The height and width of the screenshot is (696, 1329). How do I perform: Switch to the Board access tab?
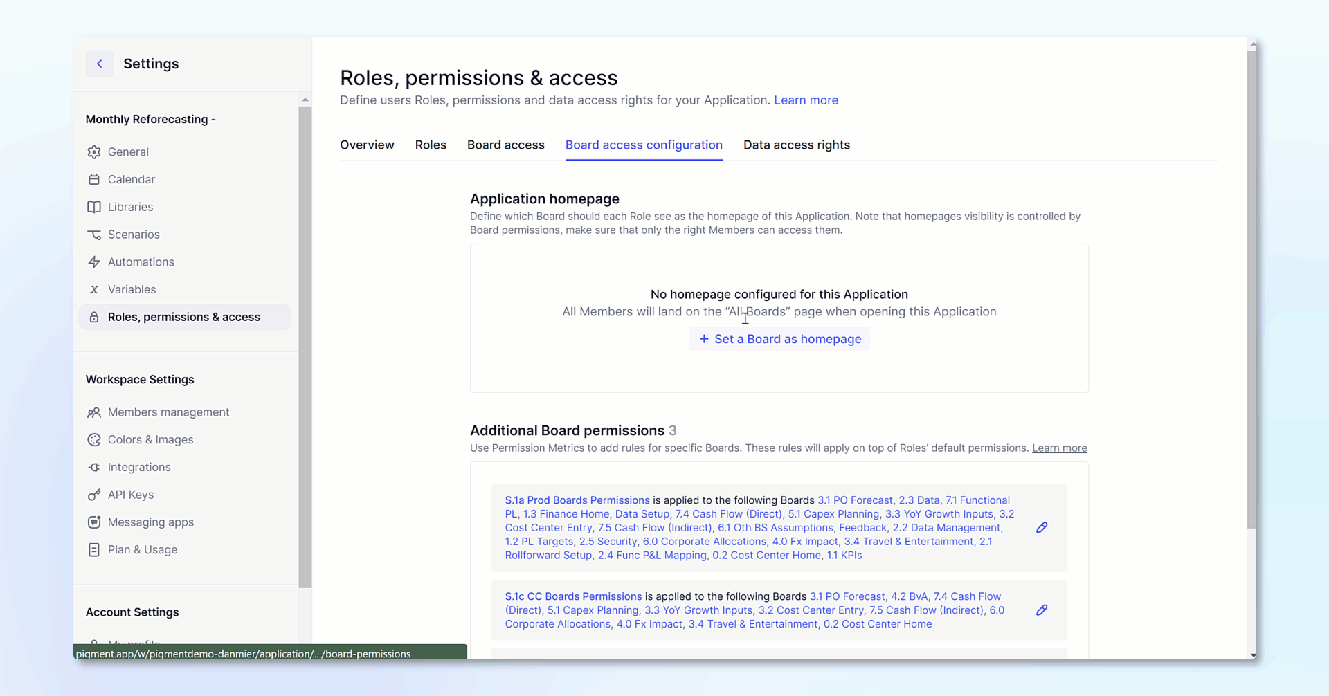tap(506, 145)
